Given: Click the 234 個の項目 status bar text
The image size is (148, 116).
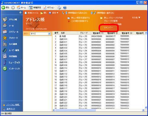Looking at the screenshot, I should tap(6, 114).
